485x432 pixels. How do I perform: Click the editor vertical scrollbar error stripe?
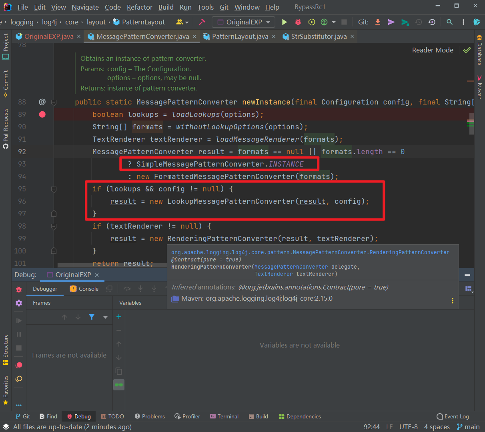pyautogui.click(x=471, y=120)
